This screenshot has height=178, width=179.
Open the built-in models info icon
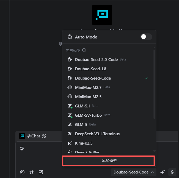click(x=84, y=50)
